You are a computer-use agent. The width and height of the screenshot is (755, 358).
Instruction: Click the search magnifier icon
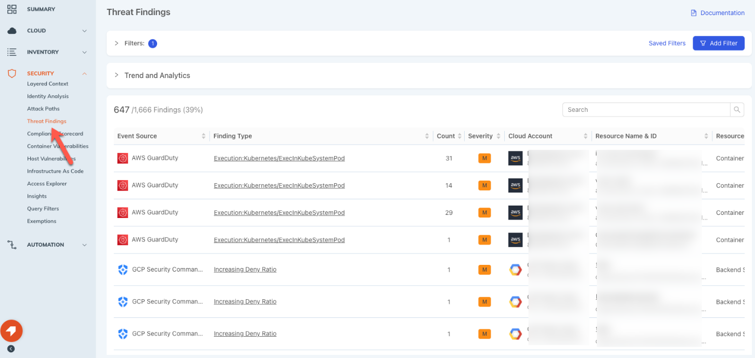(x=737, y=110)
